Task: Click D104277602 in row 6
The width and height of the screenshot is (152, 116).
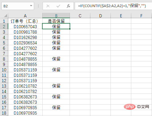Action: point(25,48)
